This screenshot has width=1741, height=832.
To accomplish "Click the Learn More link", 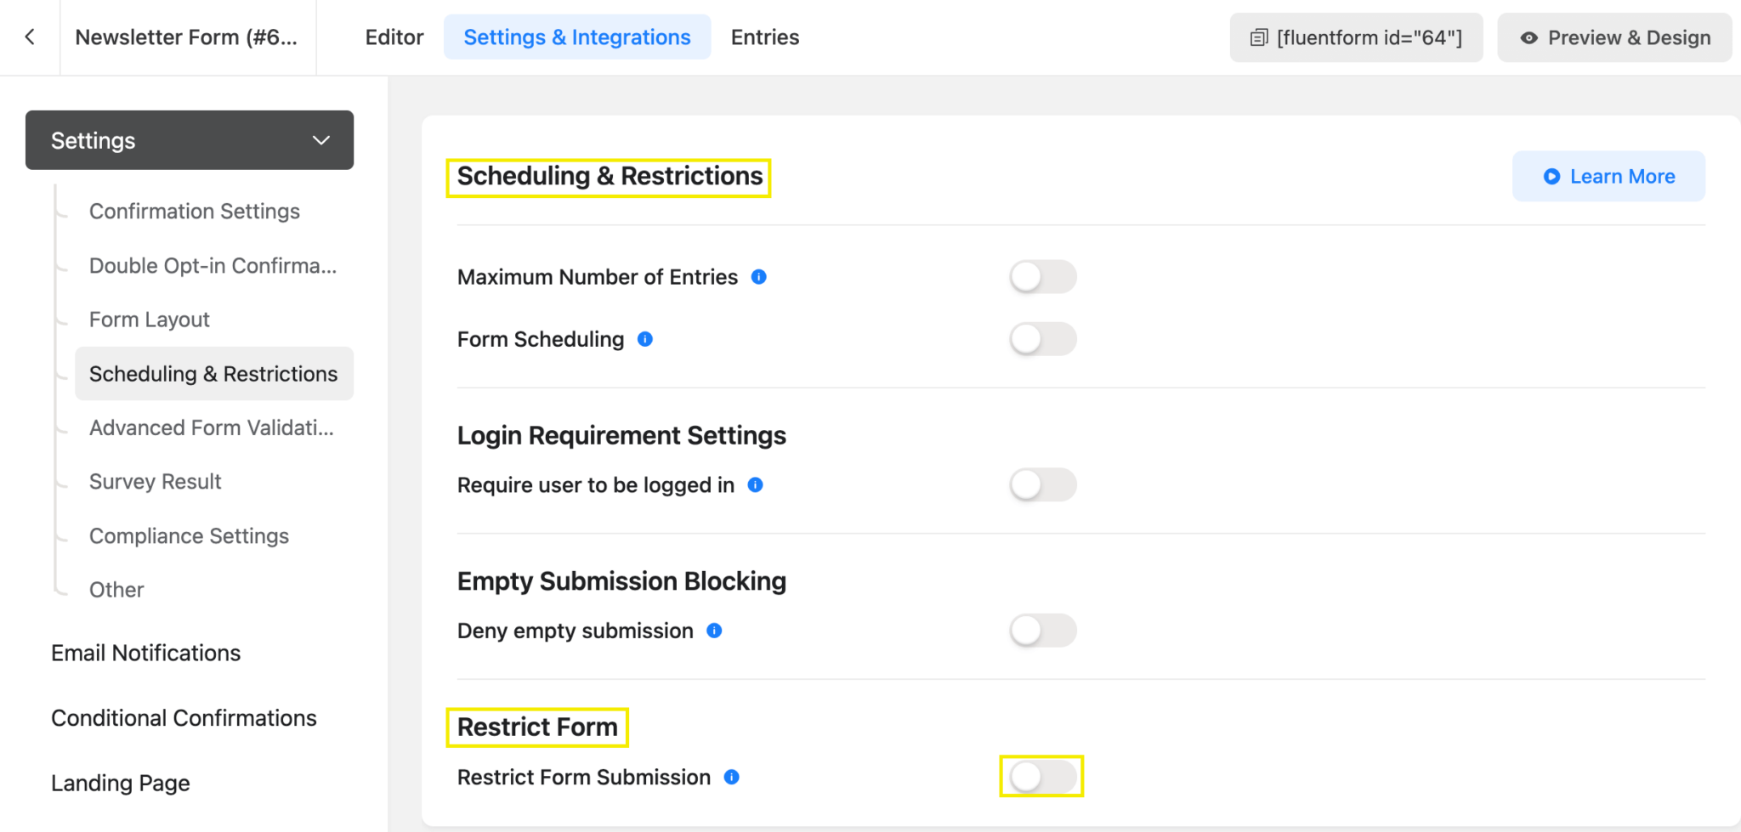I will (1608, 176).
